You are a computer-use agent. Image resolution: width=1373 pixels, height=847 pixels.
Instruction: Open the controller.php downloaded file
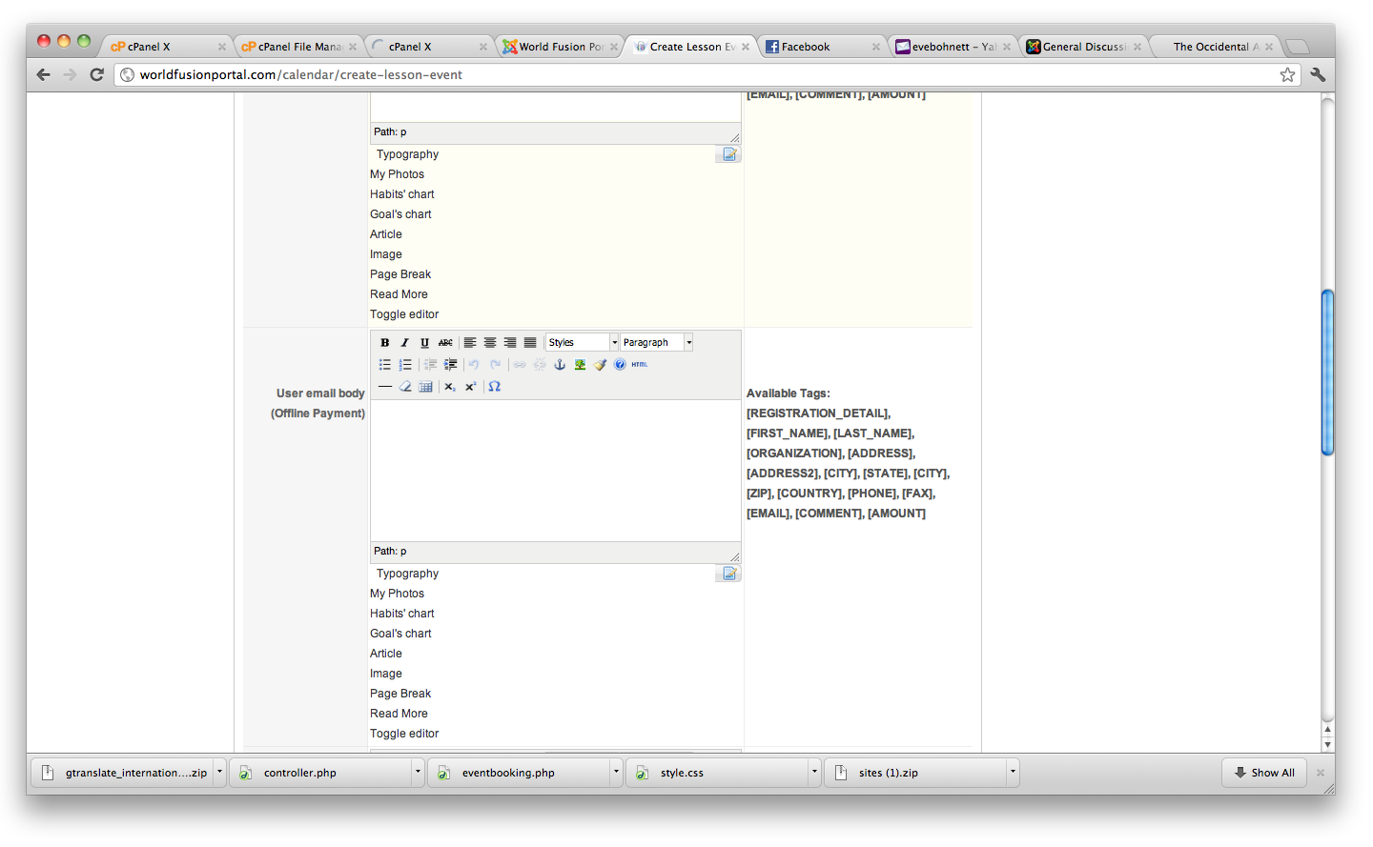pyautogui.click(x=320, y=773)
